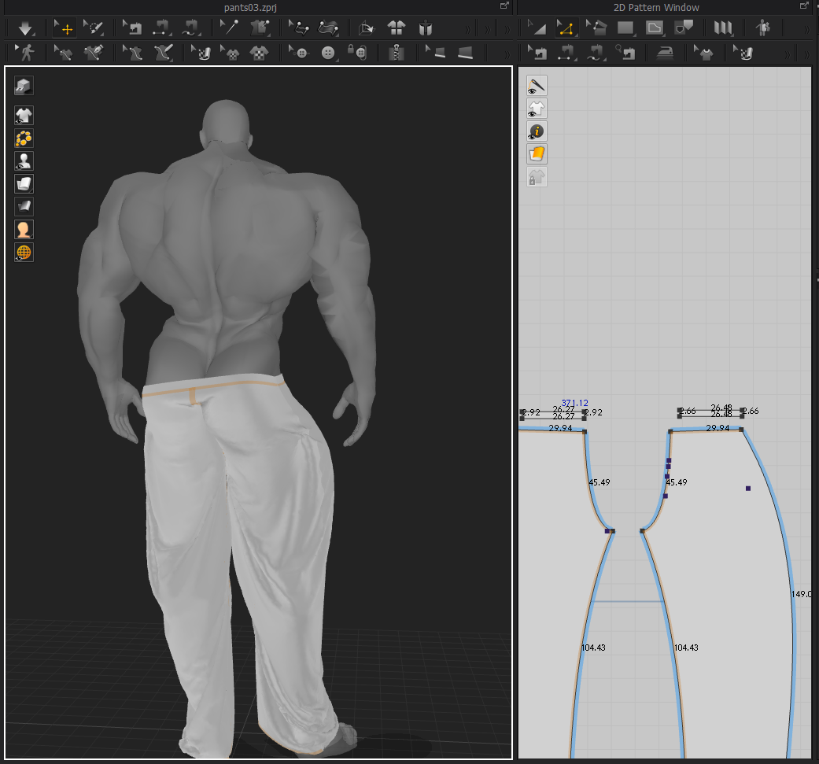The height and width of the screenshot is (764, 819).
Task: Toggle avatar visibility in 3D view
Action: point(24,161)
